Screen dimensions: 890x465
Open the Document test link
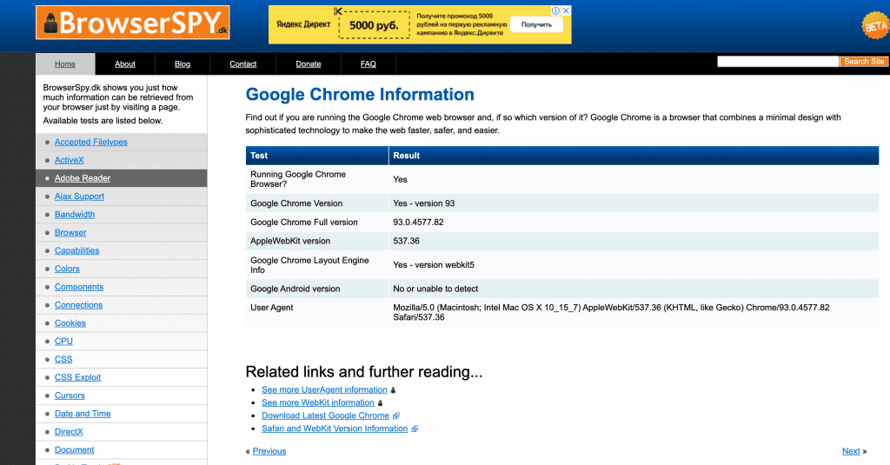75,450
